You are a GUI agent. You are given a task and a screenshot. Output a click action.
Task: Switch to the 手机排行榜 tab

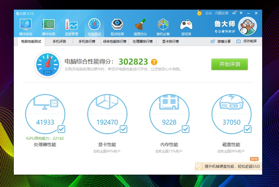coord(87,42)
